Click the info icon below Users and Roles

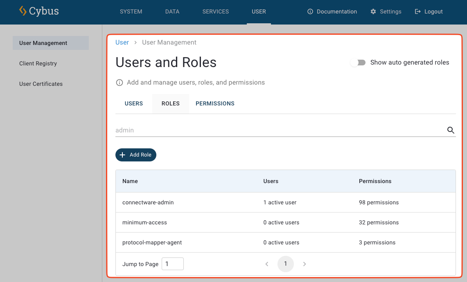coord(119,82)
